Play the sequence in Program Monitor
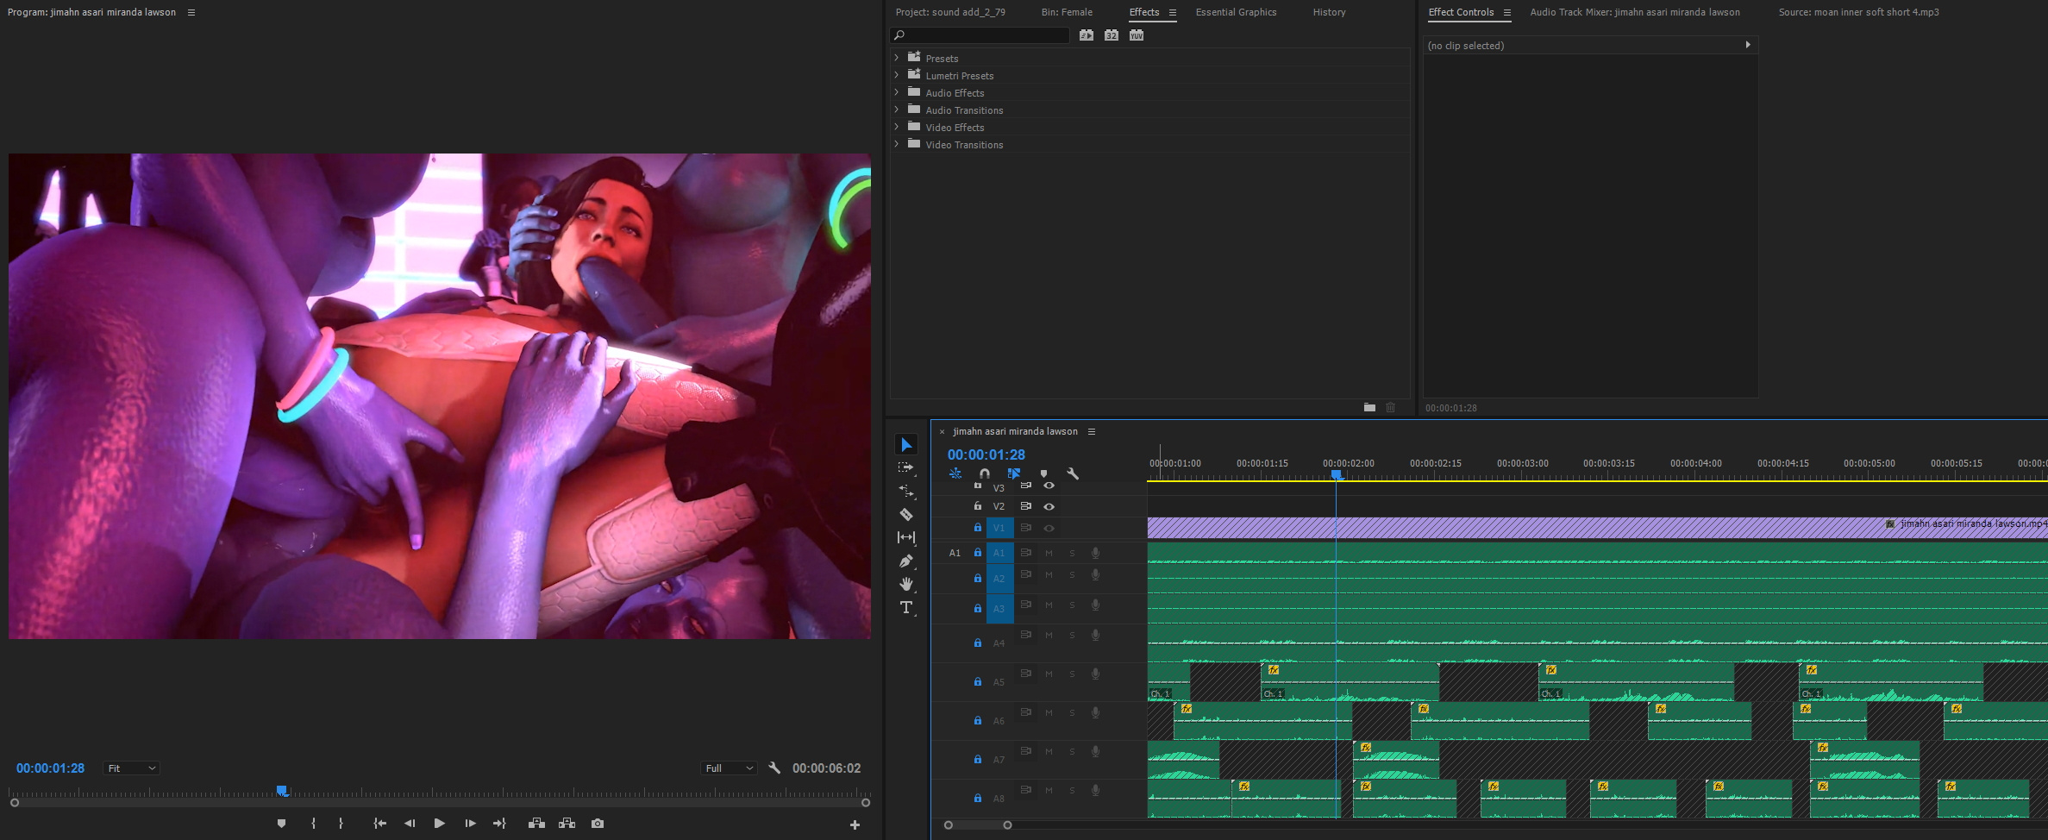Viewport: 2048px width, 840px height. click(440, 824)
